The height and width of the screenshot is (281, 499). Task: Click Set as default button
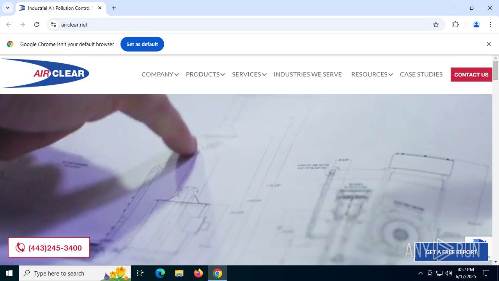coord(142,44)
